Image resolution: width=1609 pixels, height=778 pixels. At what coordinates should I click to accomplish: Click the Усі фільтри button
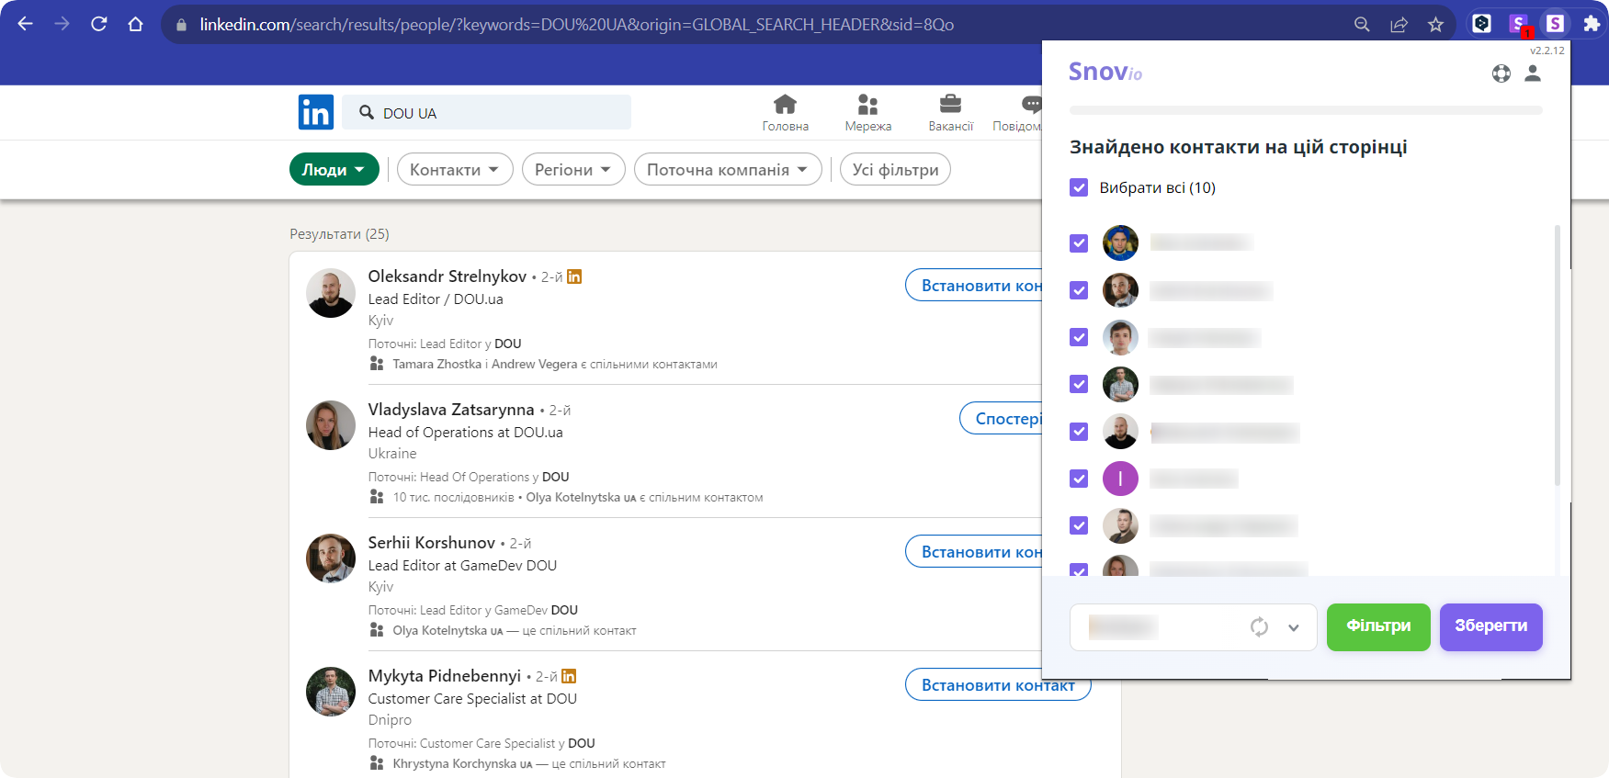click(x=895, y=169)
